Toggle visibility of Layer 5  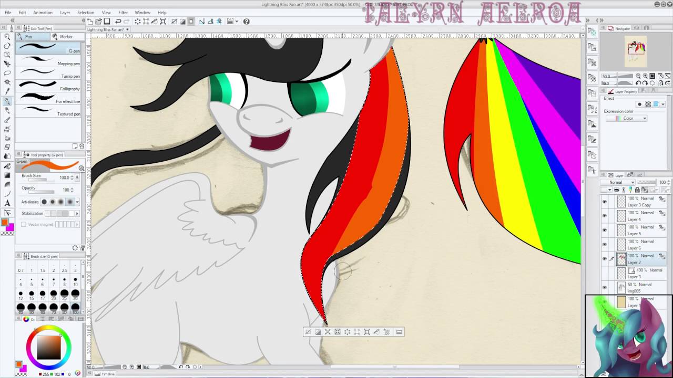[x=604, y=230]
